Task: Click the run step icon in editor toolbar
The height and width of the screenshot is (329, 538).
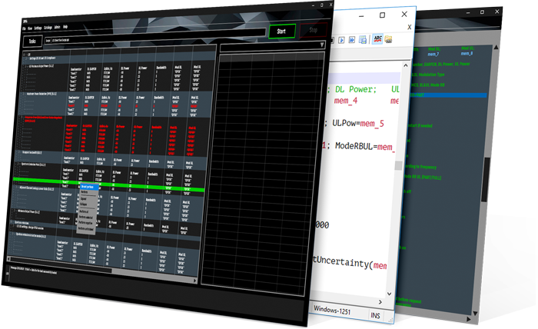Action: [x=341, y=40]
